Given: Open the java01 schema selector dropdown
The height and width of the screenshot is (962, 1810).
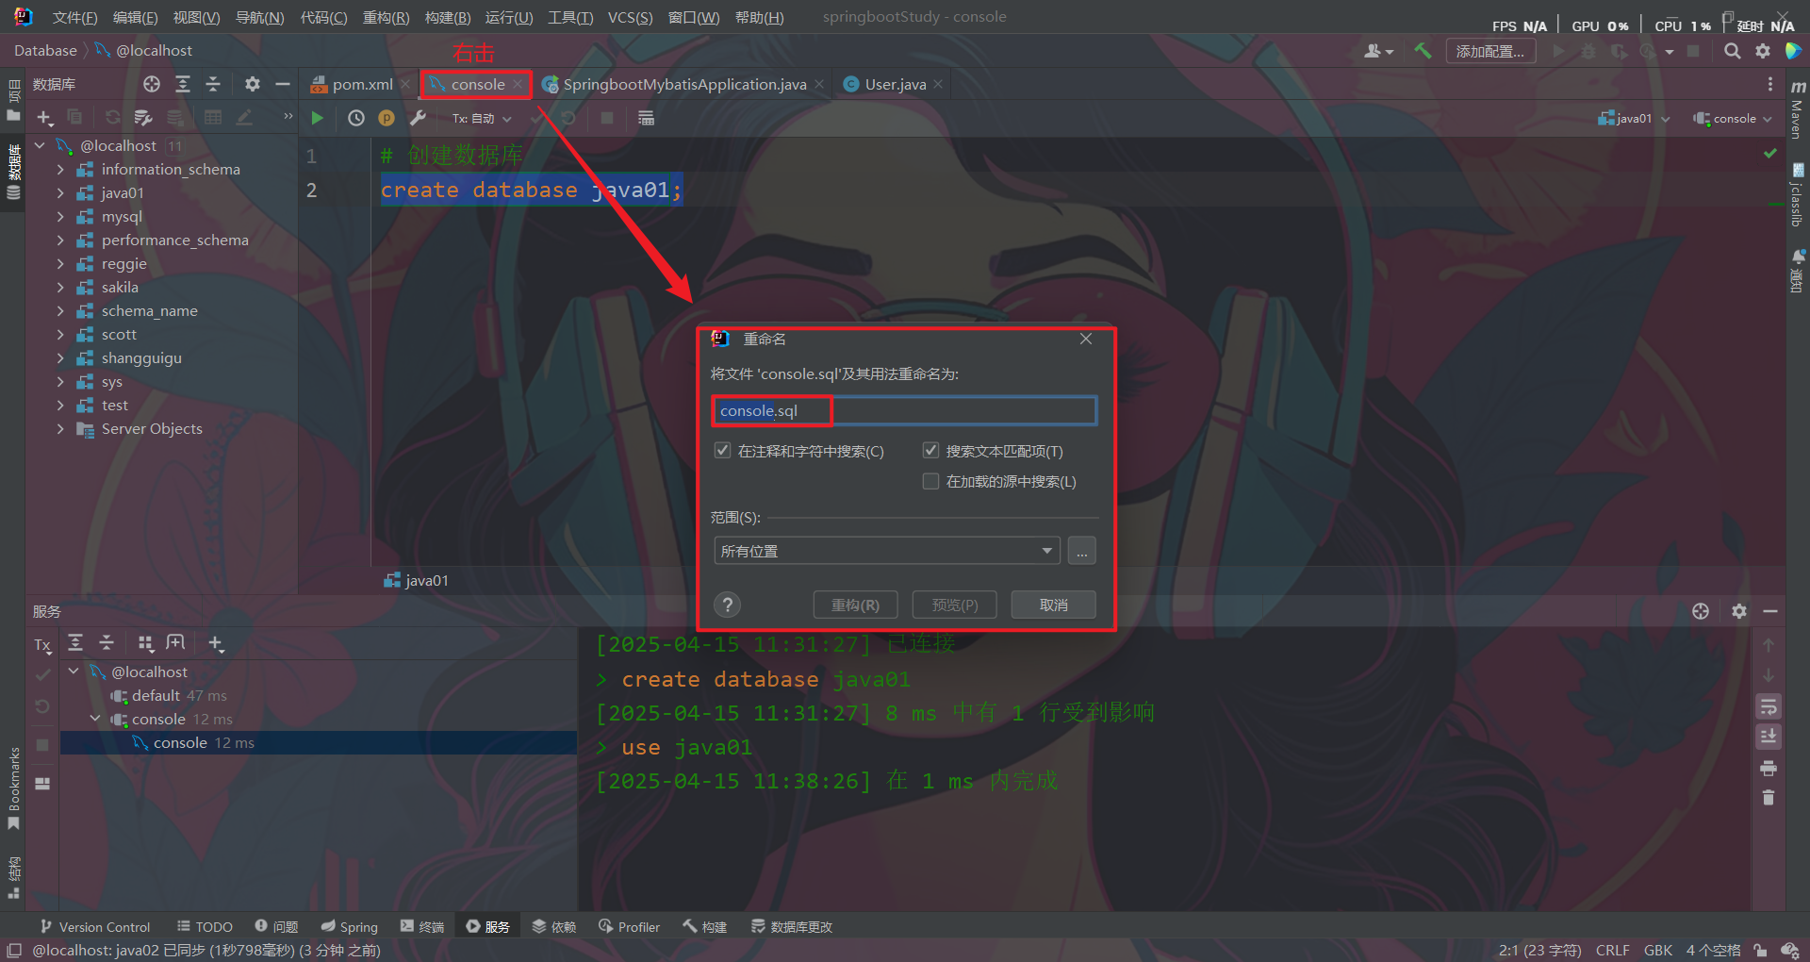Looking at the screenshot, I should tap(1634, 119).
